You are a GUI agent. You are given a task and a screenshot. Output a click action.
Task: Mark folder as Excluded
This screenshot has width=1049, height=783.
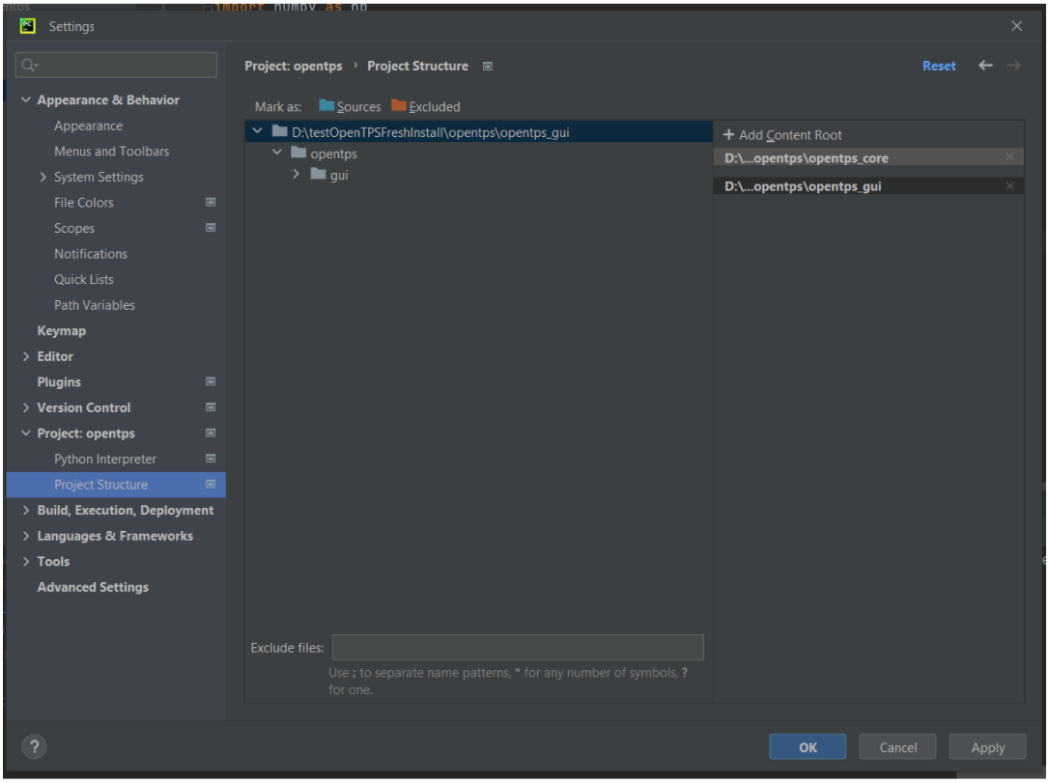point(426,106)
